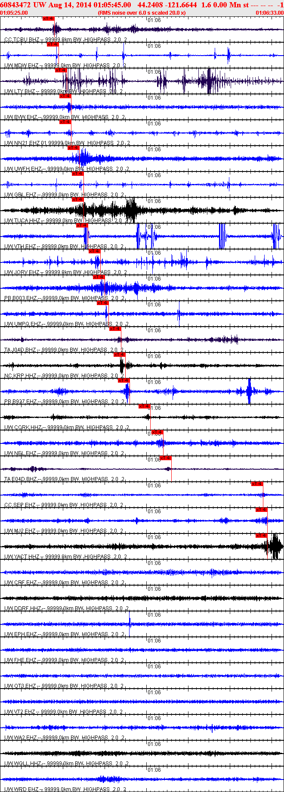Click the TA.E04D BHZ station label
This screenshot has height=792, width=284.
click(20, 479)
